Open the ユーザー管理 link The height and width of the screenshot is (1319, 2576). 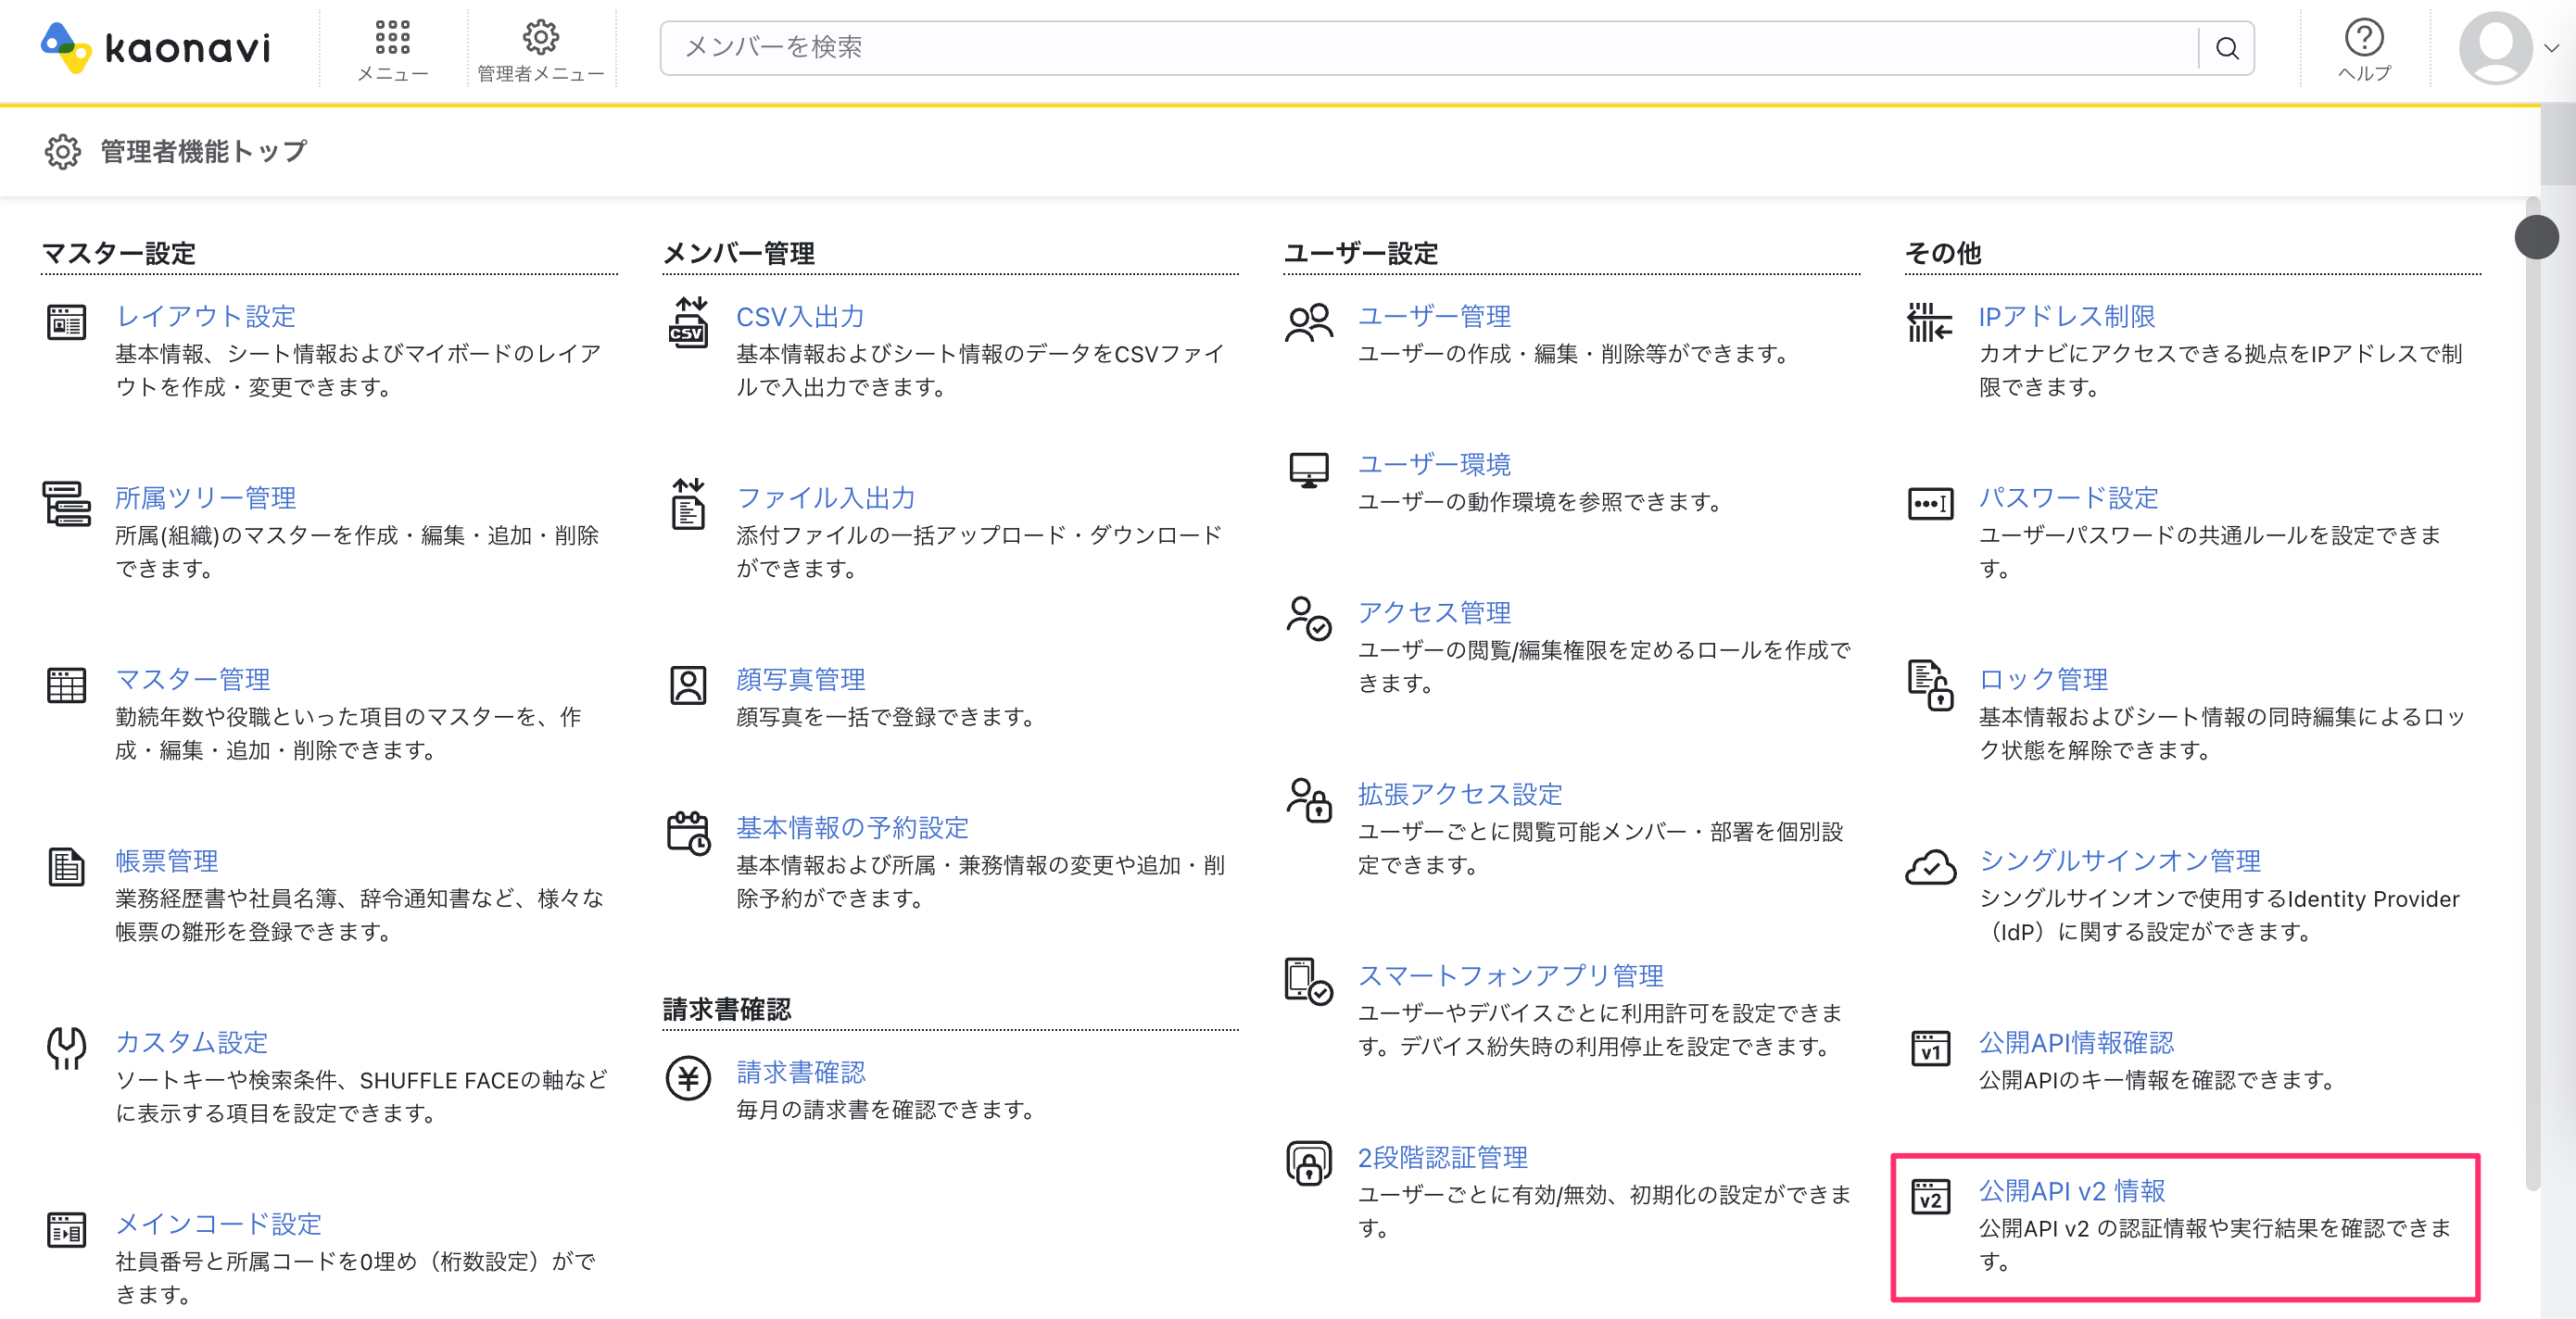click(1435, 316)
